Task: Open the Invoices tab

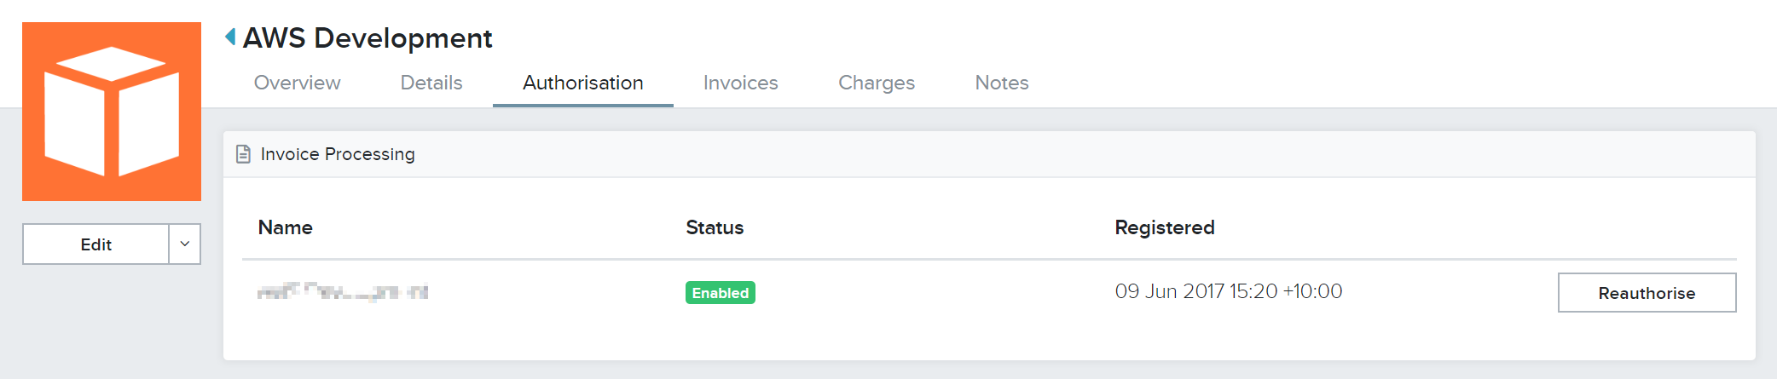Action: [741, 83]
